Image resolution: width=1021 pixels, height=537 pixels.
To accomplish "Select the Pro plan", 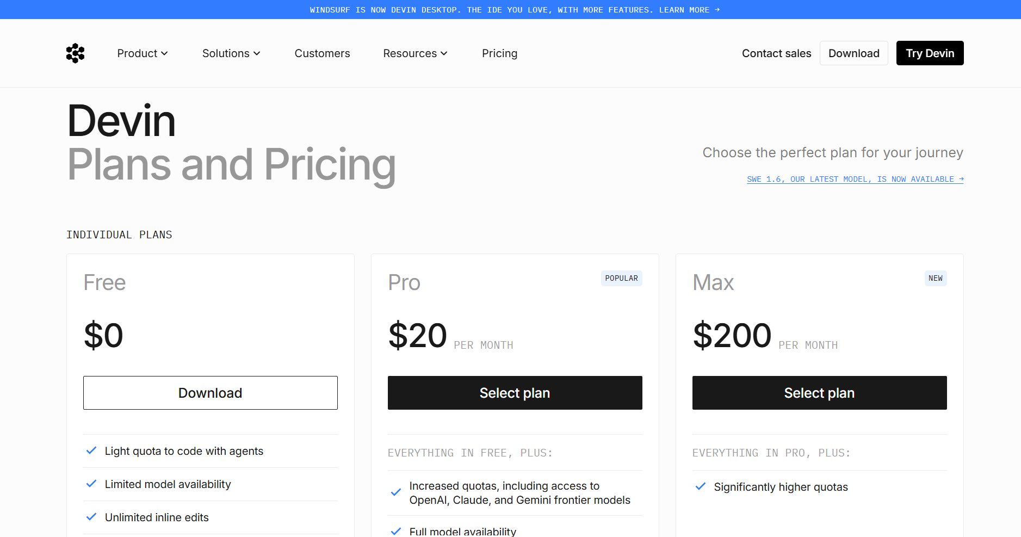I will pyautogui.click(x=515, y=393).
